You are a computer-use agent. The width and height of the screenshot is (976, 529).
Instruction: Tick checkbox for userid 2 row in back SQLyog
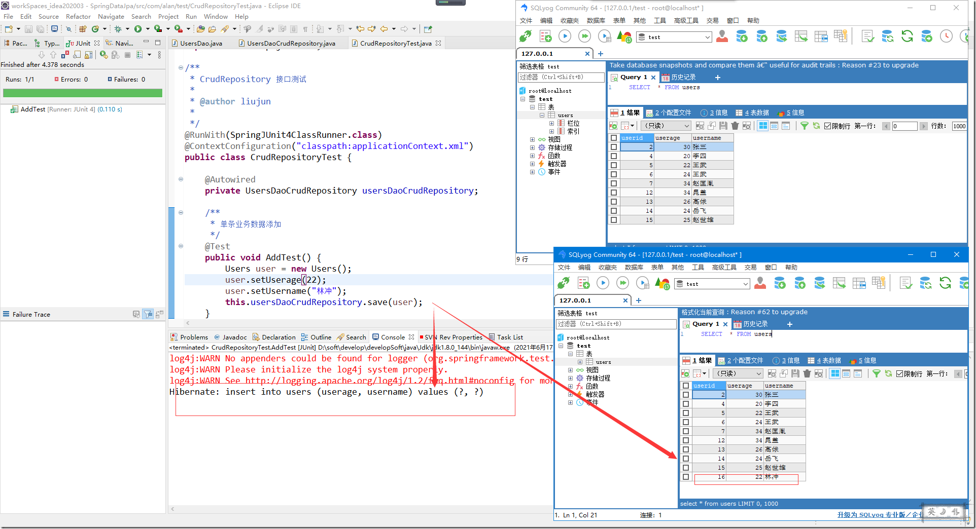pyautogui.click(x=614, y=147)
